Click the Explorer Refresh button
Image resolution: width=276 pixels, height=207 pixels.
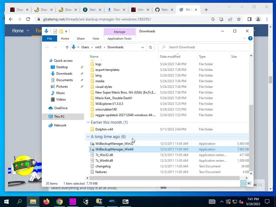[x=150, y=47]
